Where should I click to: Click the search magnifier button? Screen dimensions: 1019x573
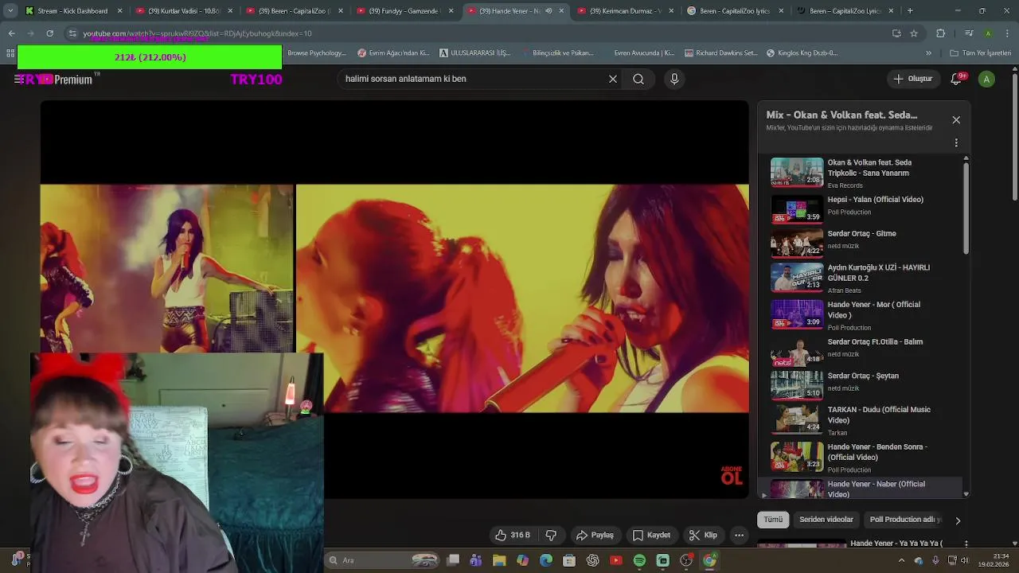coord(638,79)
